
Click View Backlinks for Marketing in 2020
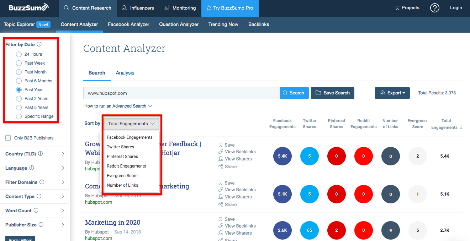[x=237, y=226]
